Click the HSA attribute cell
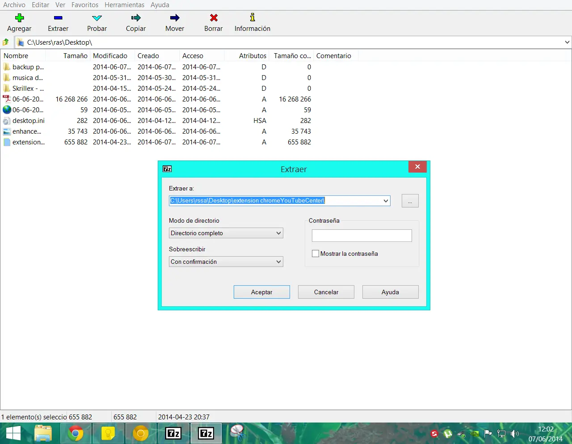 [260, 121]
